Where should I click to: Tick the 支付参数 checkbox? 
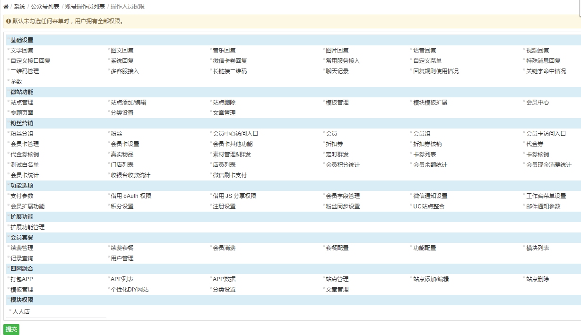(x=9, y=195)
